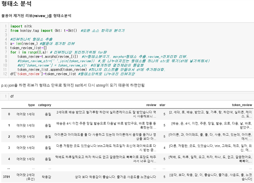Click the review starting '아이폰과 아이패드를'

pos(105,137)
